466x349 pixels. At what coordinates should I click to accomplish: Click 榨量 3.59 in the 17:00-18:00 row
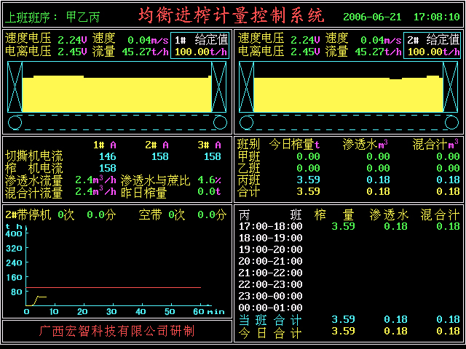point(343,226)
